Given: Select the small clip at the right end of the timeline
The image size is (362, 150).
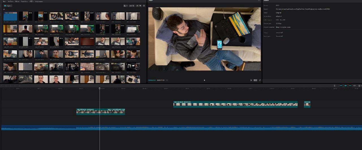Looking at the screenshot, I should click(x=307, y=104).
